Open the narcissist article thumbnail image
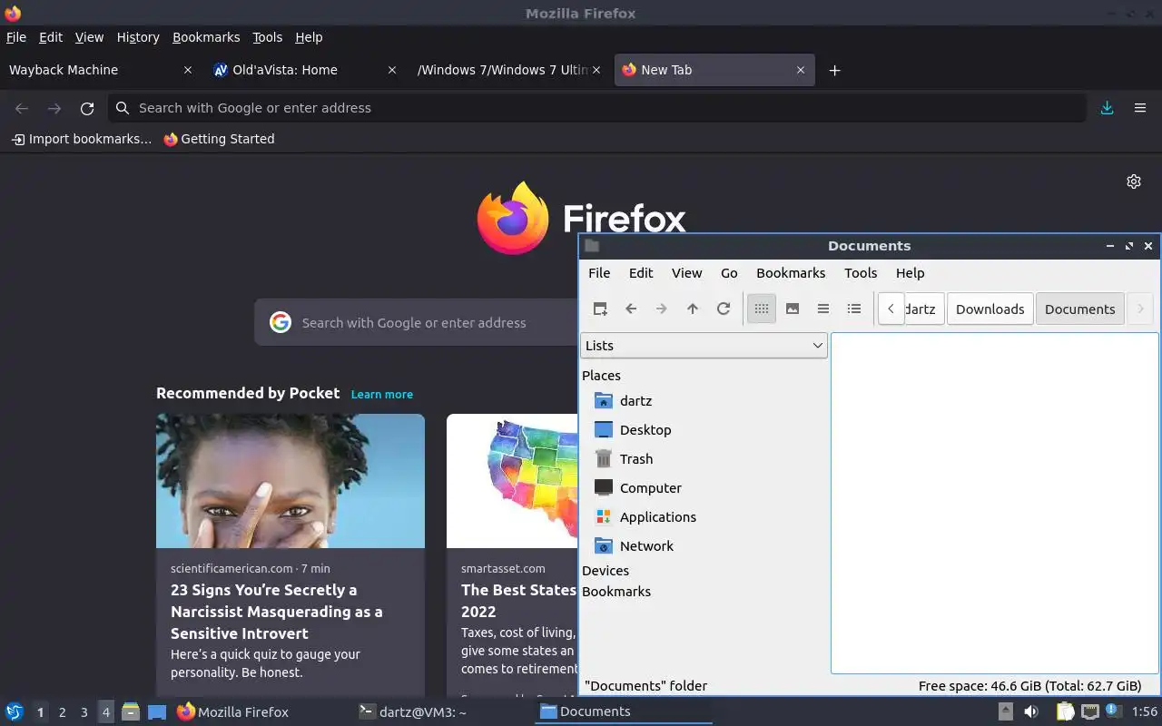 (290, 481)
